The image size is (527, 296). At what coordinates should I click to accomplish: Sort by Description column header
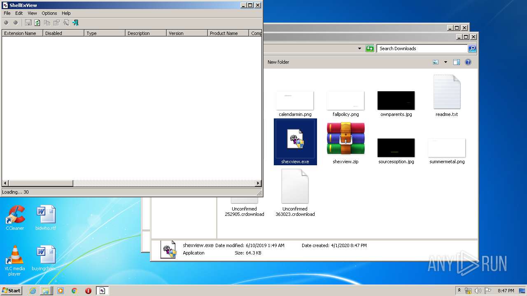(146, 33)
